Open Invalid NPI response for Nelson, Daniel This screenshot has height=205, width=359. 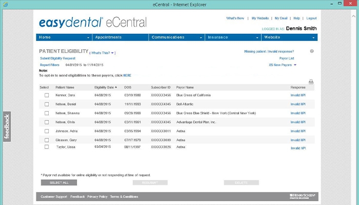pos(298,104)
